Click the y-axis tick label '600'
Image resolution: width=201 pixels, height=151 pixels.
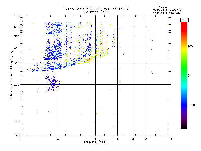click(x=17, y=27)
